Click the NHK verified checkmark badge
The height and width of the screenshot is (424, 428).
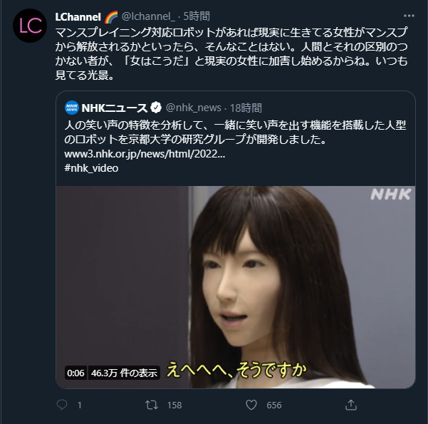click(x=156, y=108)
